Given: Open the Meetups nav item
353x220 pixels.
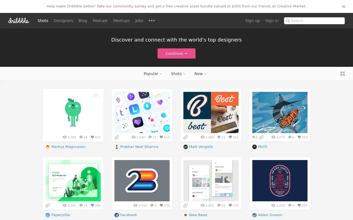Looking at the screenshot, I should (x=121, y=21).
